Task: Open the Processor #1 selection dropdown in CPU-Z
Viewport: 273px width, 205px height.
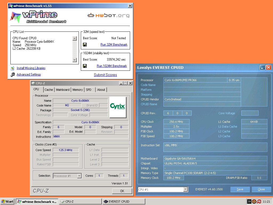Action: point(79,176)
